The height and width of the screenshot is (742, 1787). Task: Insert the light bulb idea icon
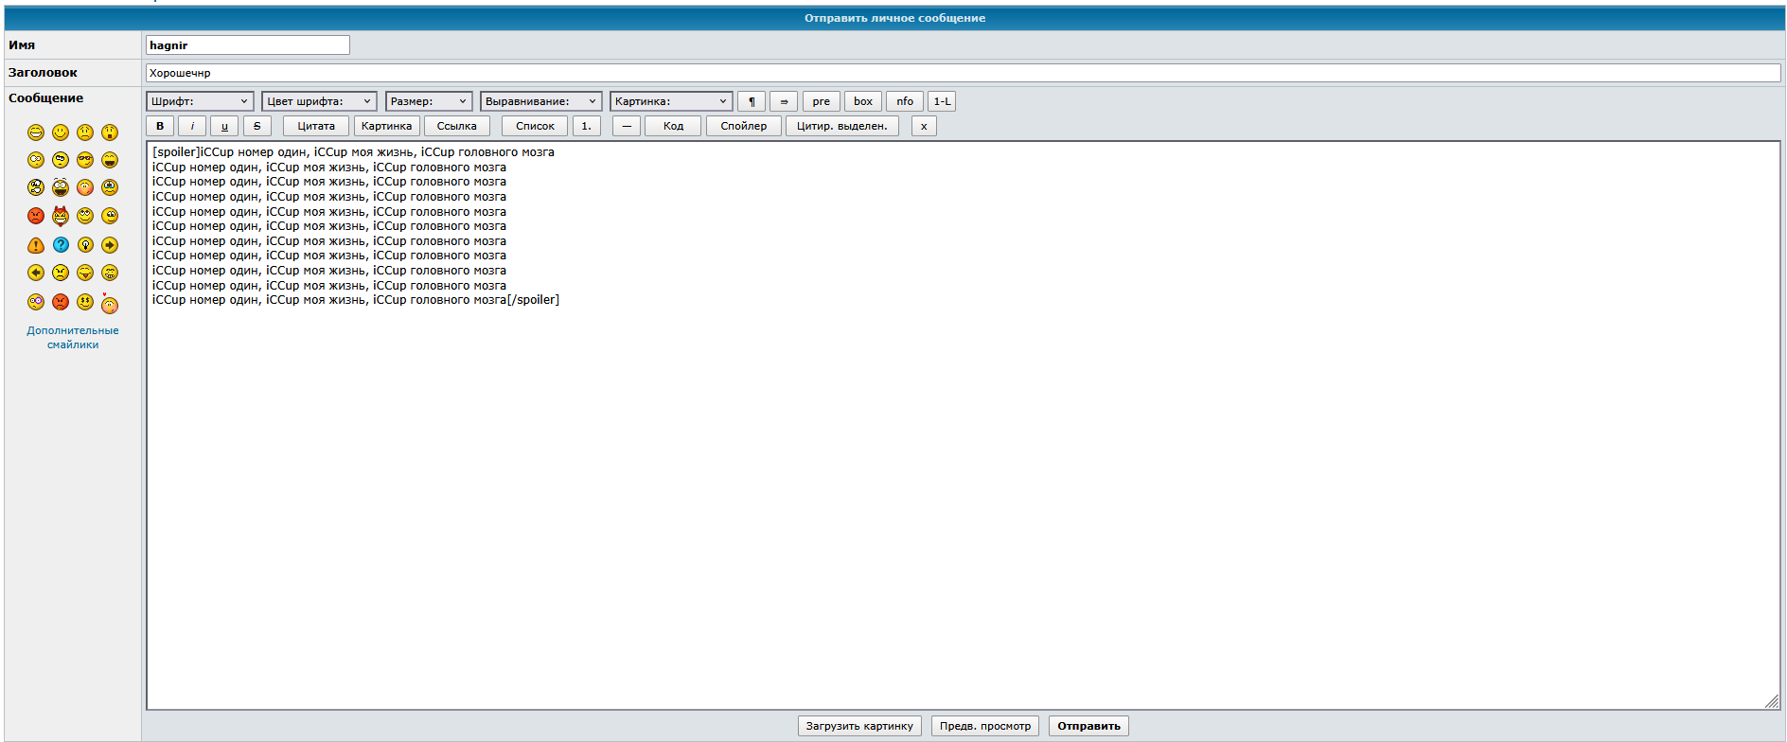[x=85, y=245]
